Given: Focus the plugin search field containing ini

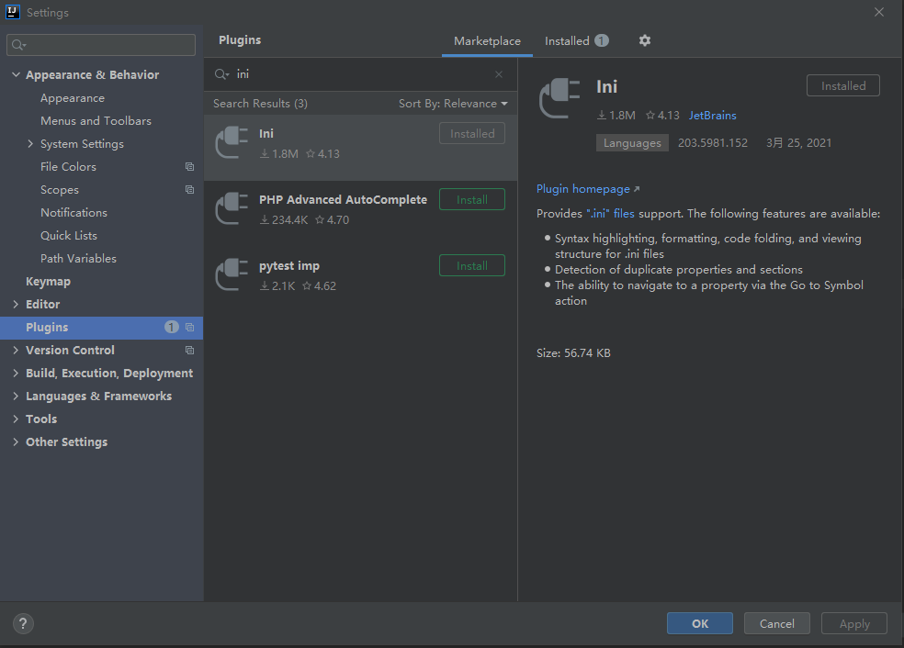Looking at the screenshot, I should pyautogui.click(x=360, y=74).
